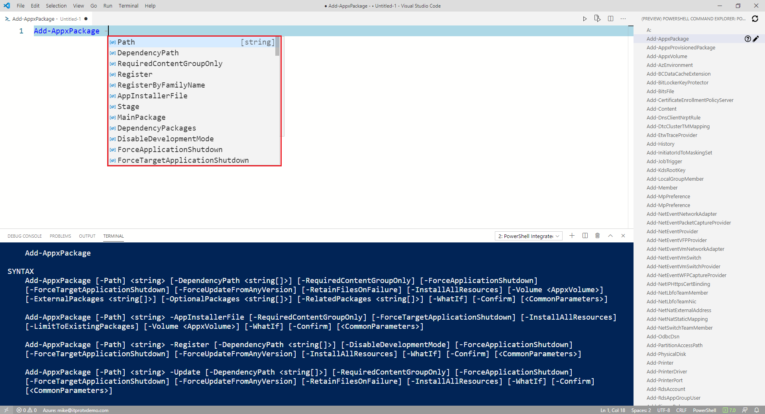Select Add-BitLockerKeyProtector command
The height and width of the screenshot is (414, 765).
[677, 83]
